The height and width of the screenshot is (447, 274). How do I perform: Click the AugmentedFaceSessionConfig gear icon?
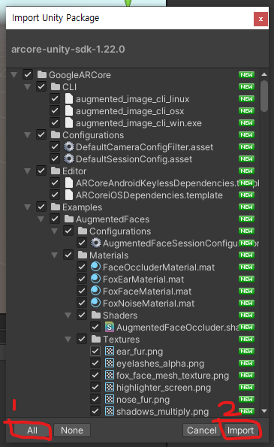tap(95, 243)
